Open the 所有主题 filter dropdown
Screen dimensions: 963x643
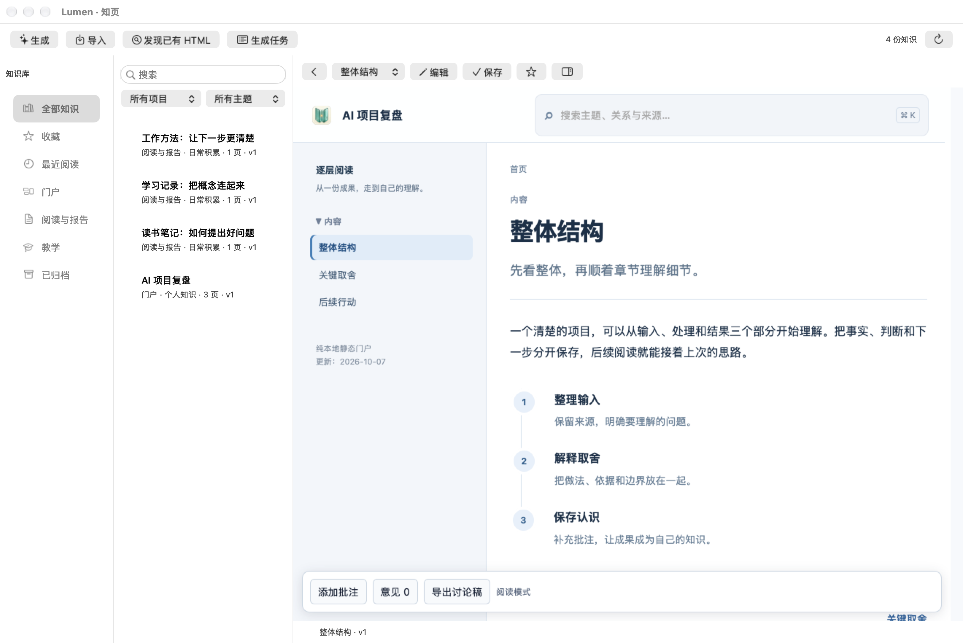[x=245, y=98]
